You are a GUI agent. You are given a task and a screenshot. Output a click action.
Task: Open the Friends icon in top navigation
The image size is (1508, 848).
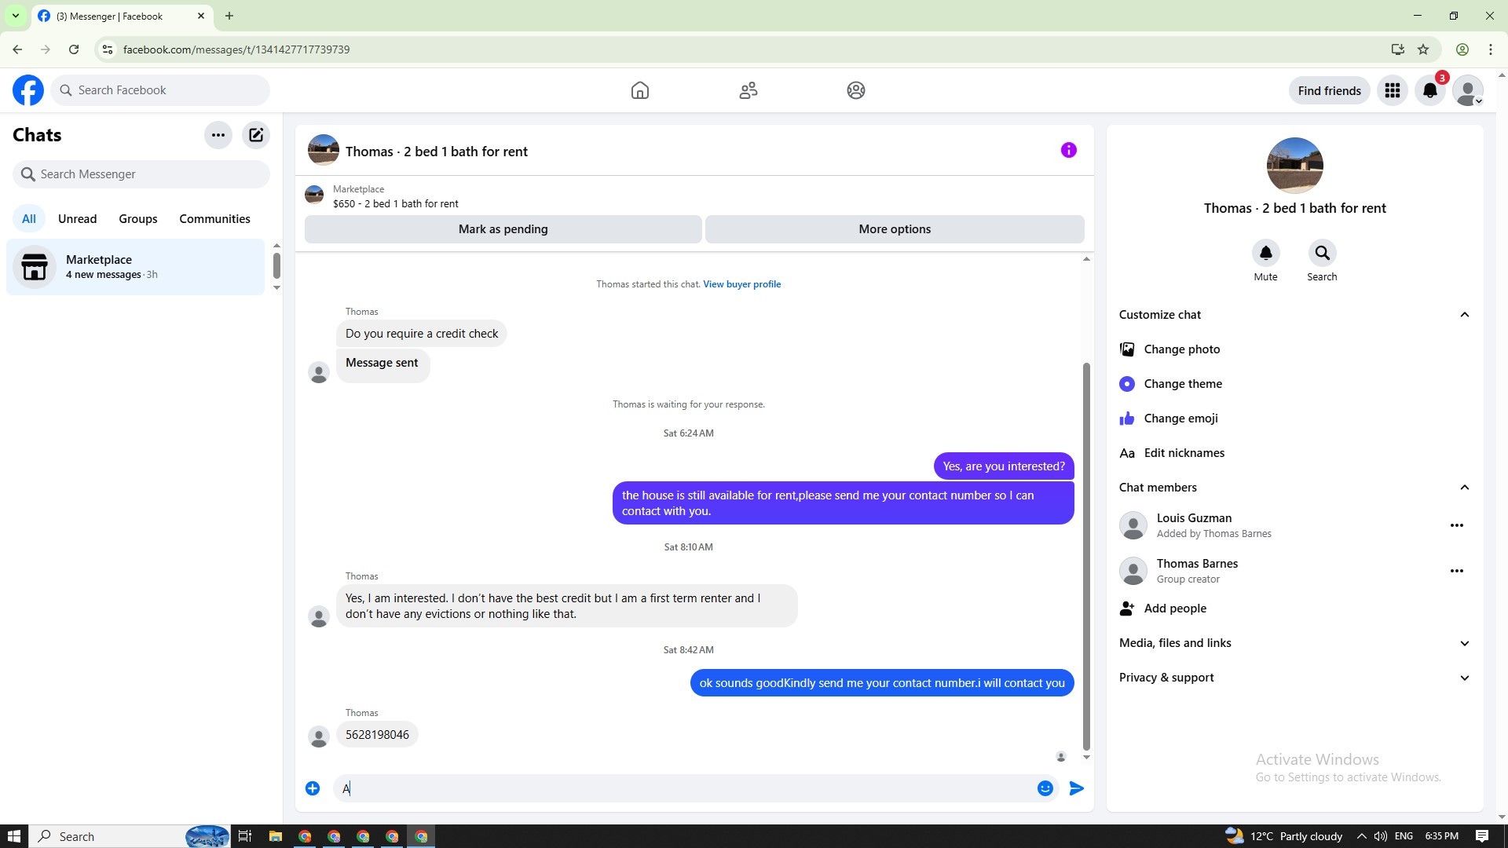[x=749, y=90]
